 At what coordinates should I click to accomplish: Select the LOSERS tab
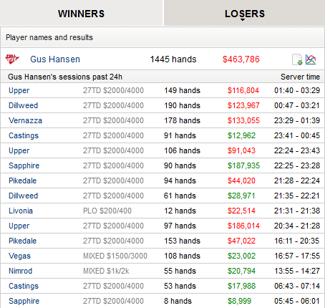[x=245, y=14]
